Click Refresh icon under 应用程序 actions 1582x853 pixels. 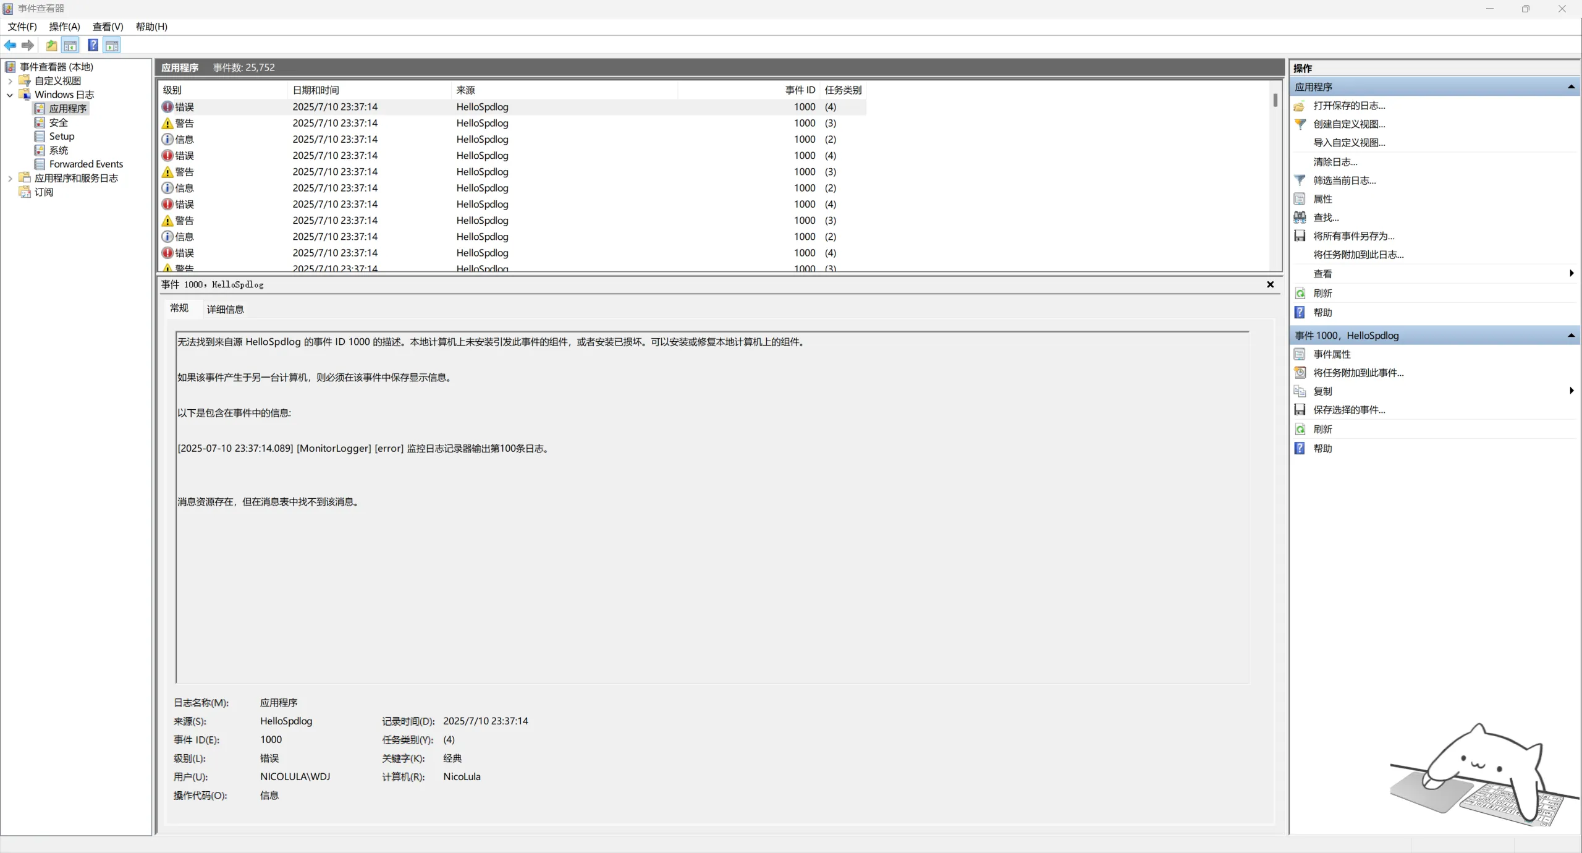[1300, 293]
